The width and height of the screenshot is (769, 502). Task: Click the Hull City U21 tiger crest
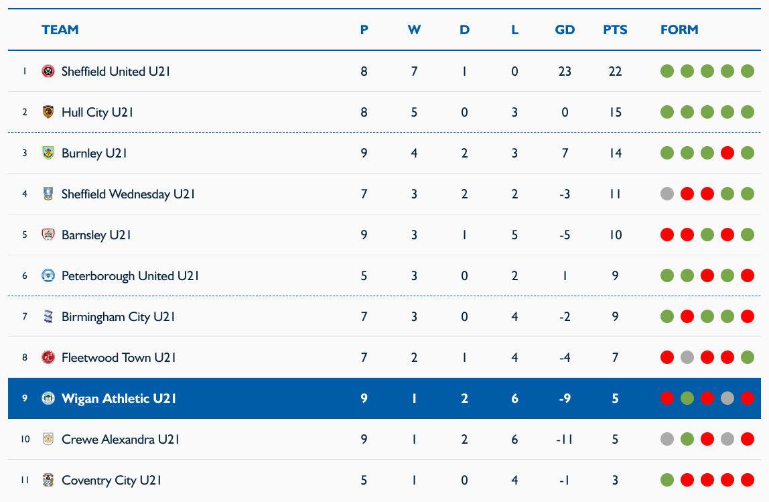[48, 112]
